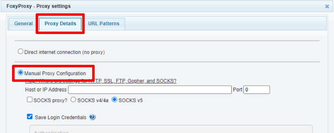Click the "SOCKS proxy?" label text
Image resolution: width=334 pixels, height=133 pixels.
click(x=50, y=100)
